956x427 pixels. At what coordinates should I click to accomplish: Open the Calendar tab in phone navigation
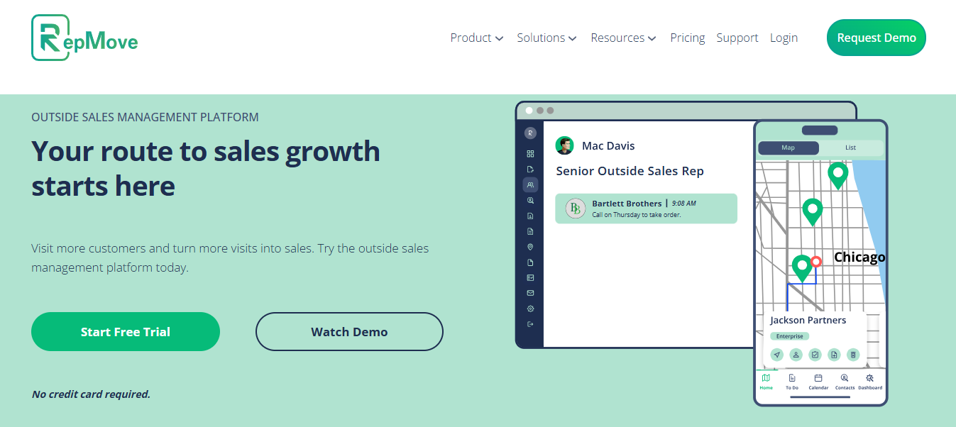pyautogui.click(x=818, y=382)
